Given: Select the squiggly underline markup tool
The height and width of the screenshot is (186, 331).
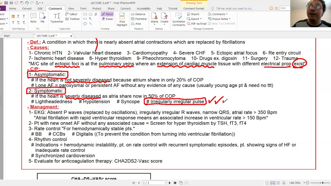Looking at the screenshot, I should point(18,17).
